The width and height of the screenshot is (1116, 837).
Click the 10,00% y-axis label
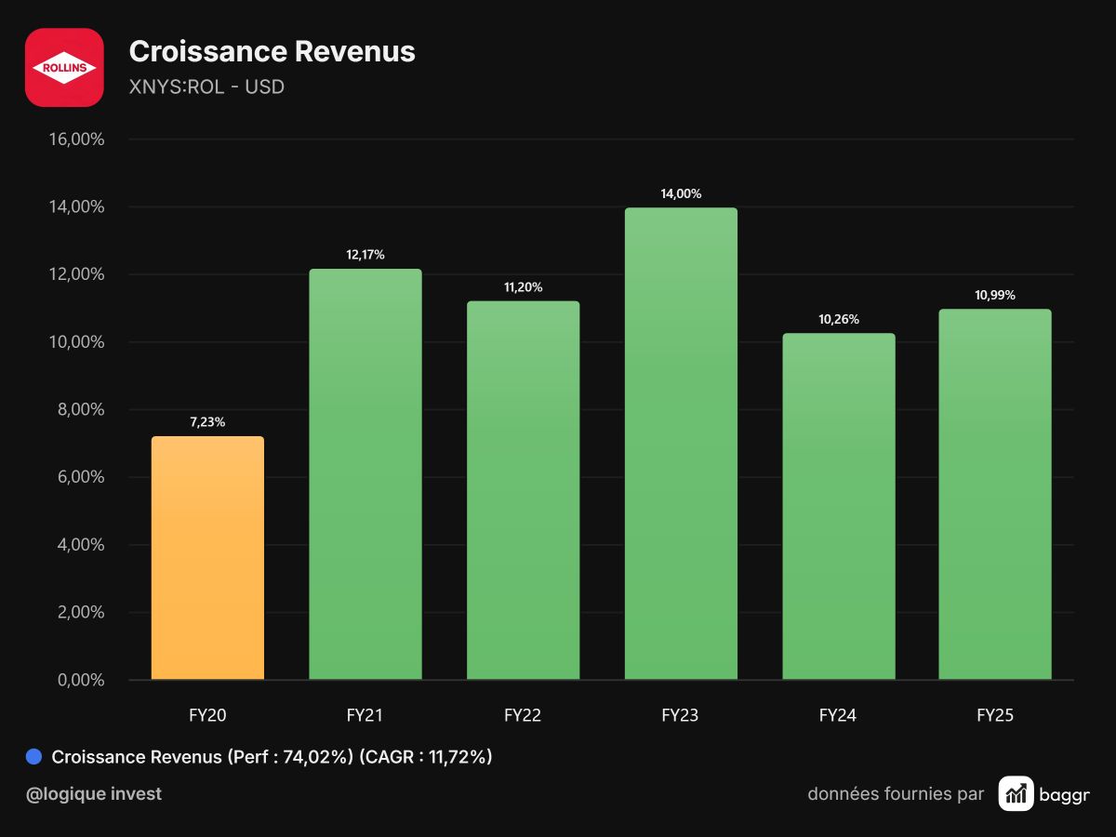[x=76, y=342]
